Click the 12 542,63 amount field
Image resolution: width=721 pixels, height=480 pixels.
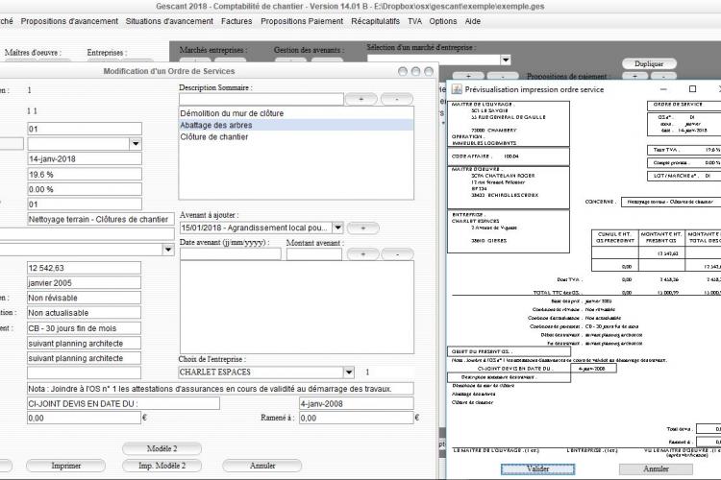click(85, 268)
